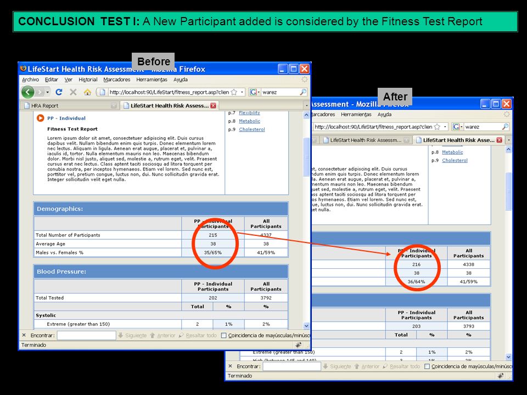Screen dimensions: 527x395
Task: Open Marcadores menu in Before window
Action: 116,80
